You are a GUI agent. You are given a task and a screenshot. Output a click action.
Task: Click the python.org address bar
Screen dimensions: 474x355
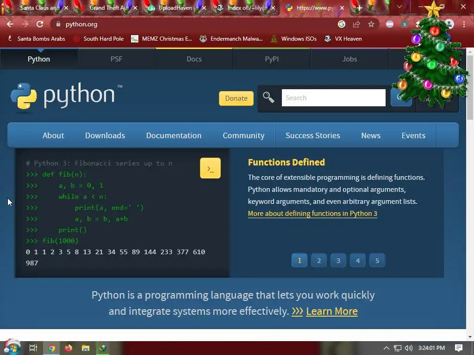[x=193, y=24]
